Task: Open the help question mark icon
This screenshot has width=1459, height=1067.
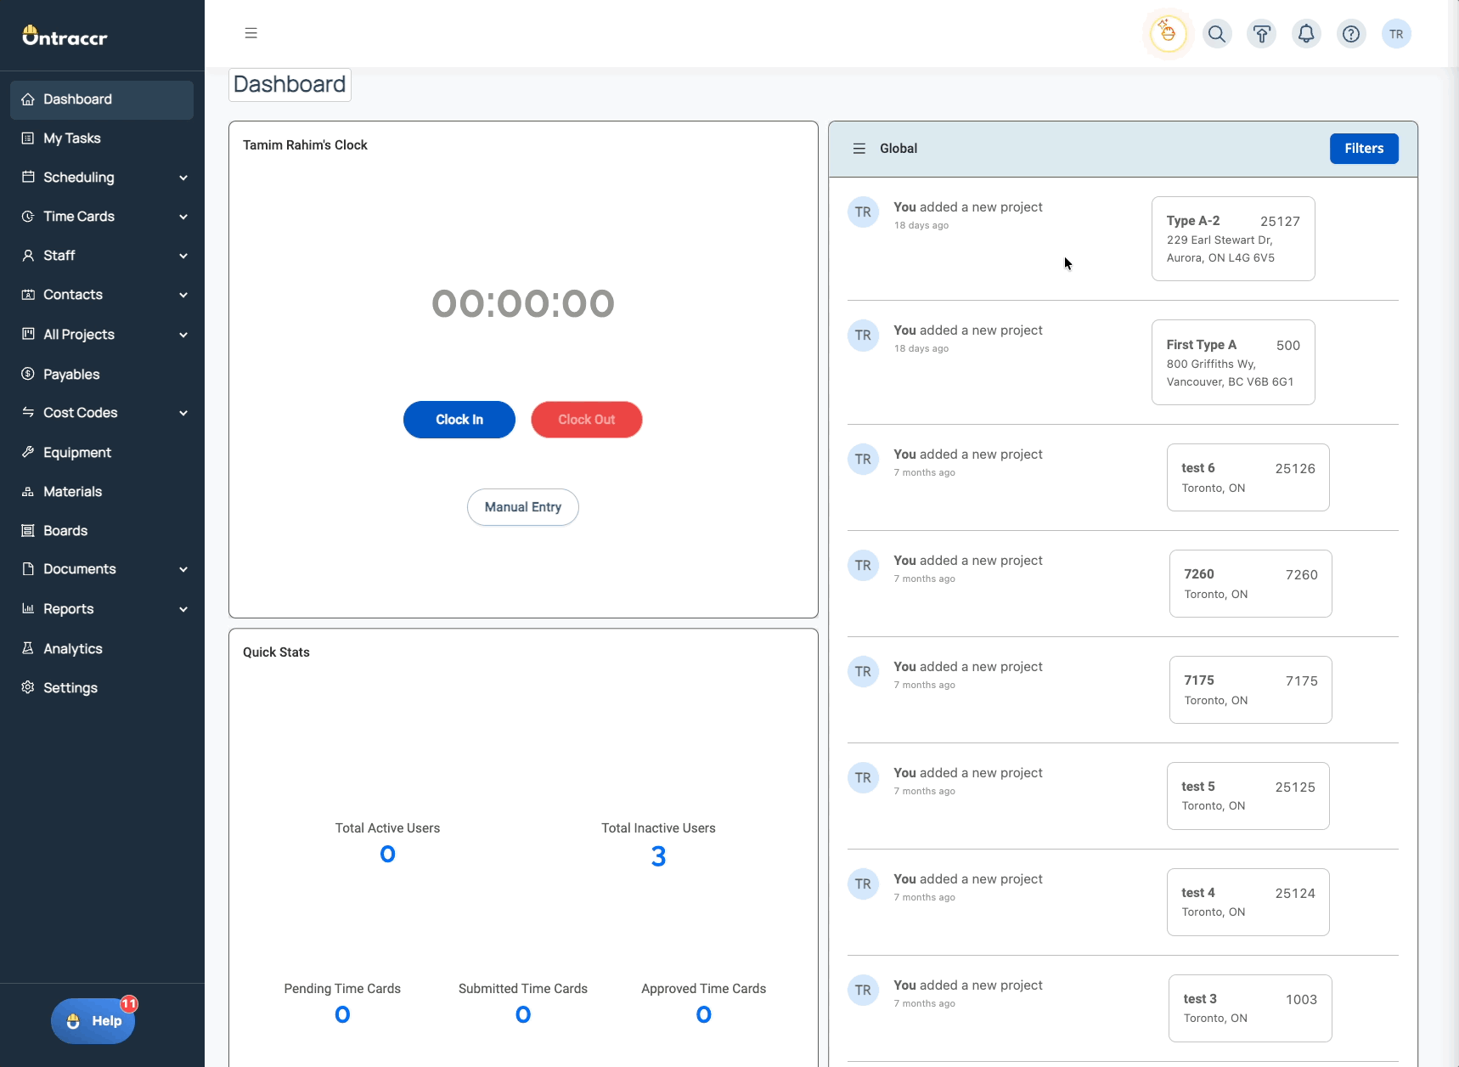Action: coord(1351,34)
